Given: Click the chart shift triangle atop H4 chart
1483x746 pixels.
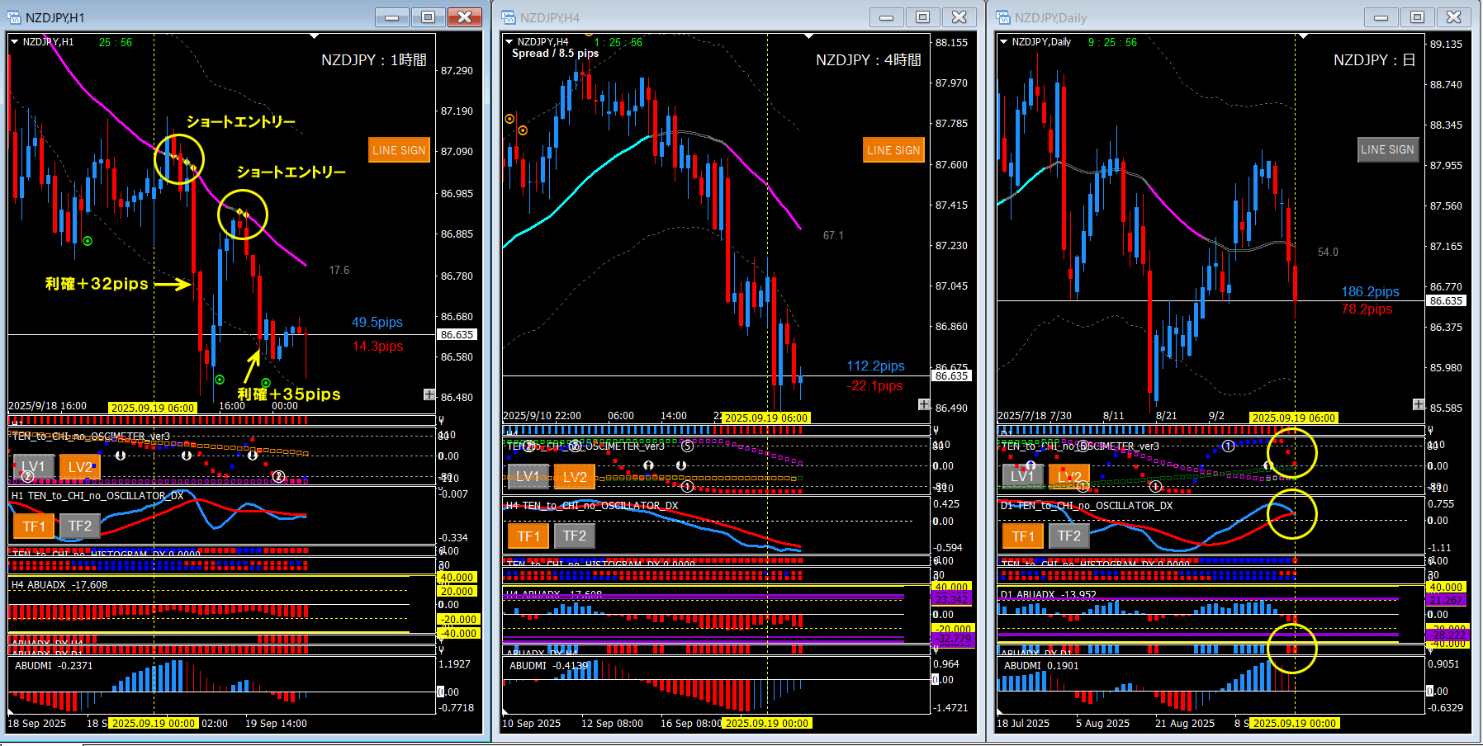Looking at the screenshot, I should pos(808,36).
